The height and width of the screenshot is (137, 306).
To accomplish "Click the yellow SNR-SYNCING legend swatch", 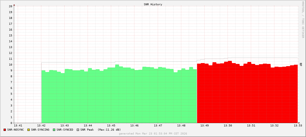I will 29,130.
